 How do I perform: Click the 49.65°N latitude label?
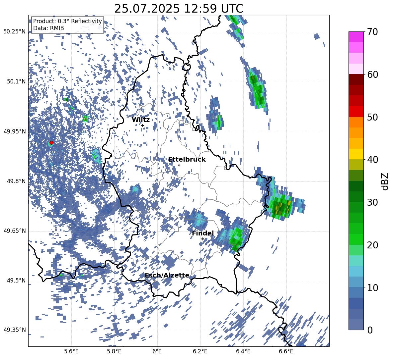pos(15,231)
